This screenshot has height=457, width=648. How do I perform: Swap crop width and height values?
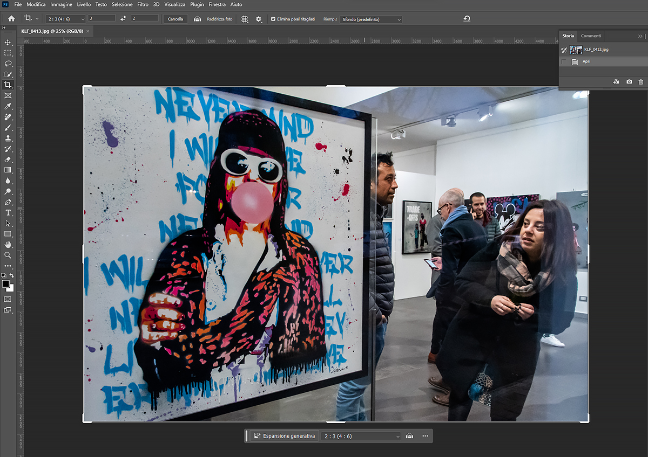click(x=123, y=19)
